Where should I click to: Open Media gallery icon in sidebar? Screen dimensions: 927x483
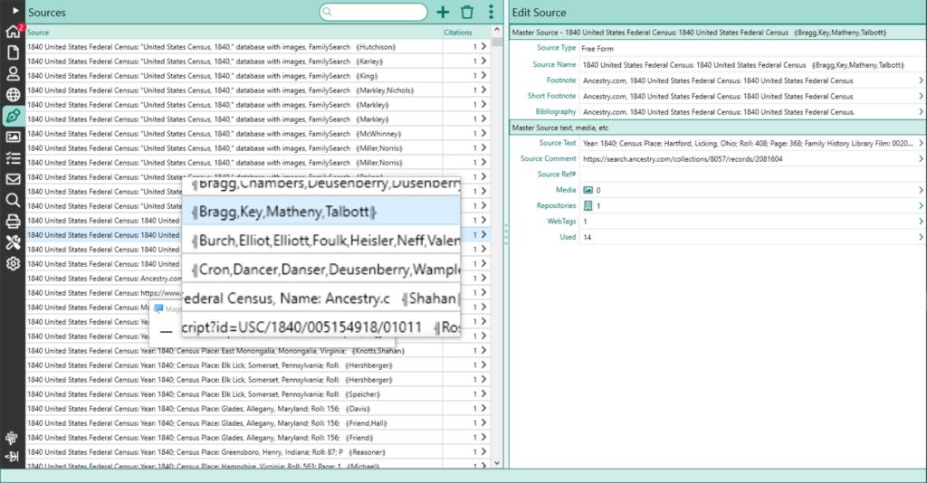coord(13,137)
